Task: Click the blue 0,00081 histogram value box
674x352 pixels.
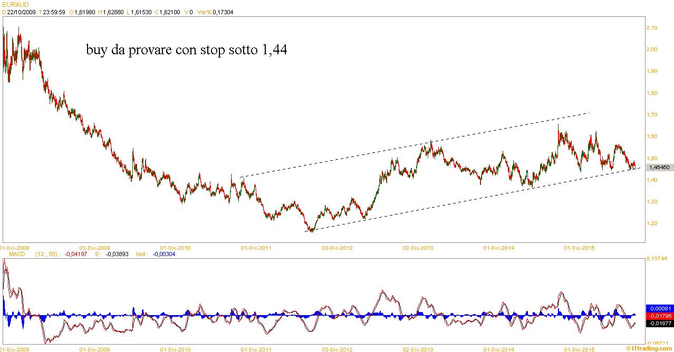Action: click(659, 308)
